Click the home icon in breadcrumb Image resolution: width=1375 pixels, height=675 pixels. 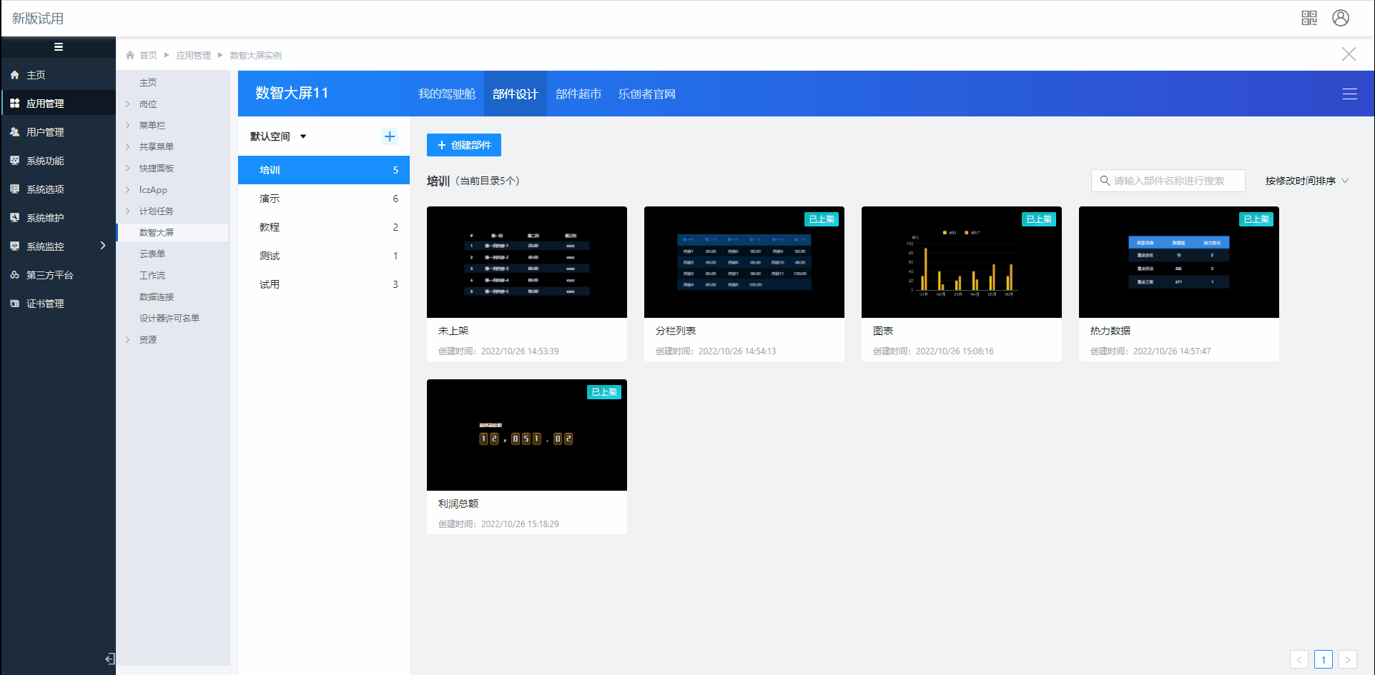point(130,55)
